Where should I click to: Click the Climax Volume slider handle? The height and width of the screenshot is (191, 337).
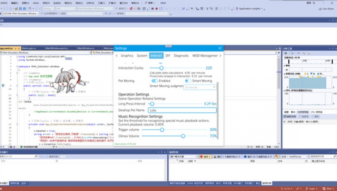(183, 136)
